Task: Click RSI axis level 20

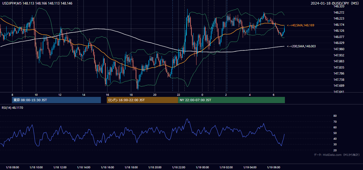Action: pyautogui.click(x=335, y=150)
